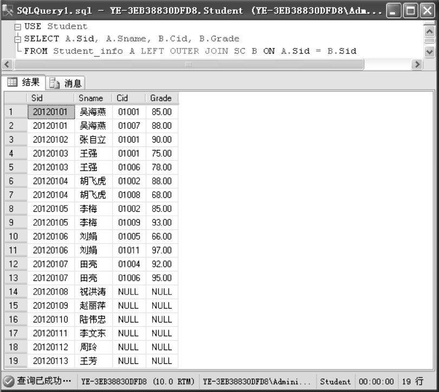Collapse the USE Student code block
The image size is (439, 392).
pos(18,27)
